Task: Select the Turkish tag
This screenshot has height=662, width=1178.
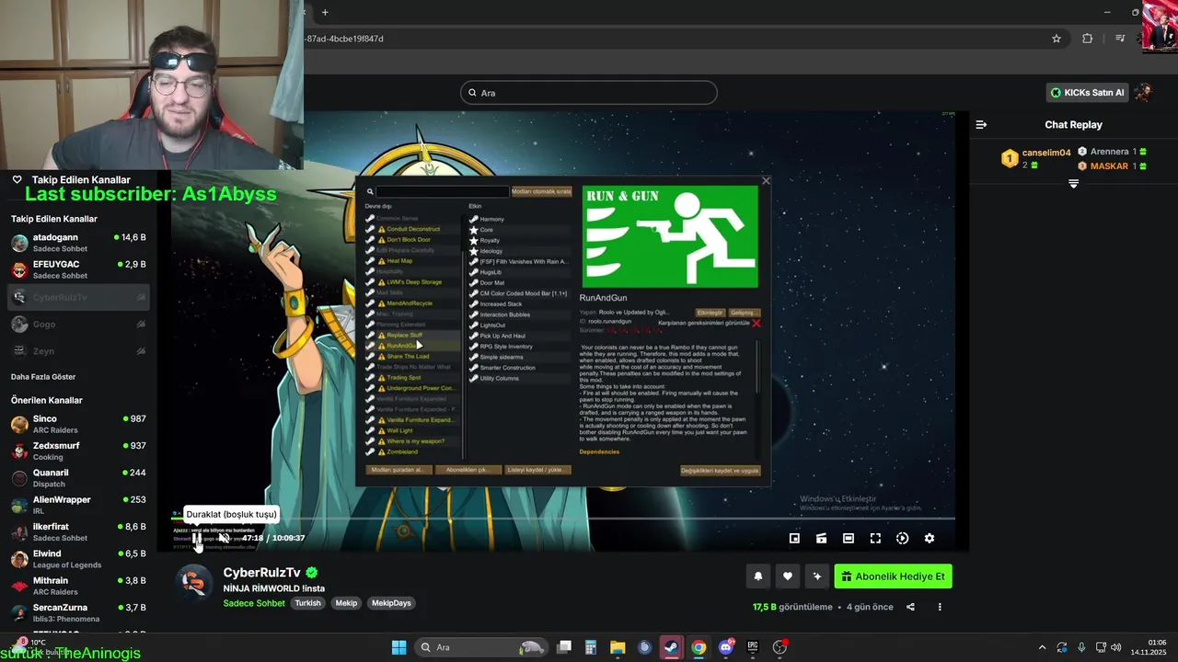Action: [307, 603]
